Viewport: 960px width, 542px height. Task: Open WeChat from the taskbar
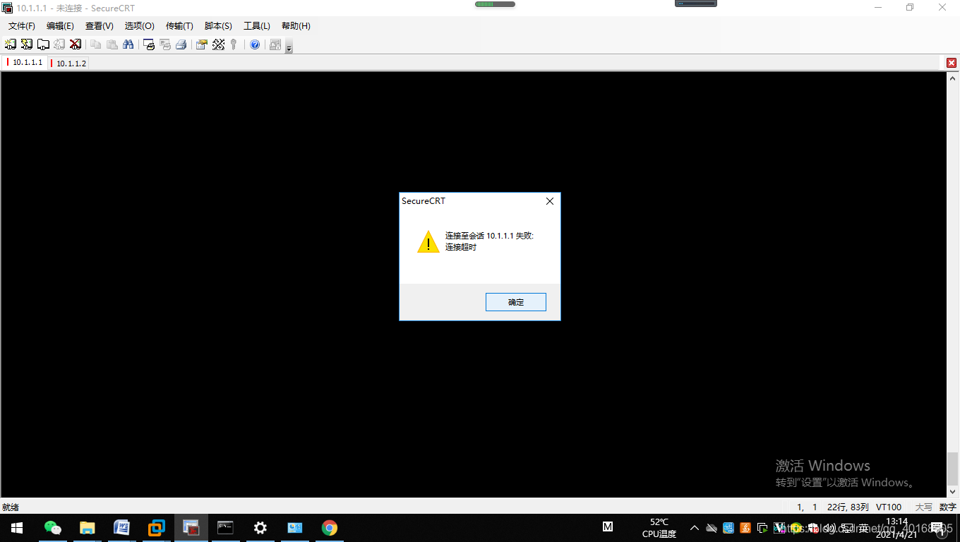(52, 528)
